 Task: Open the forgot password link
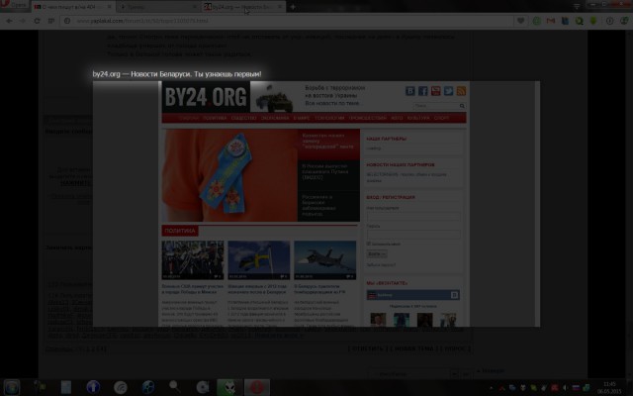click(381, 265)
